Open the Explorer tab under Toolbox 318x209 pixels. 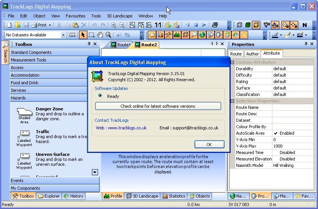pyautogui.click(x=49, y=196)
